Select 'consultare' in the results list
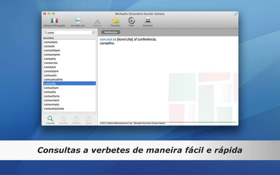280x175 pixels. 70,88
